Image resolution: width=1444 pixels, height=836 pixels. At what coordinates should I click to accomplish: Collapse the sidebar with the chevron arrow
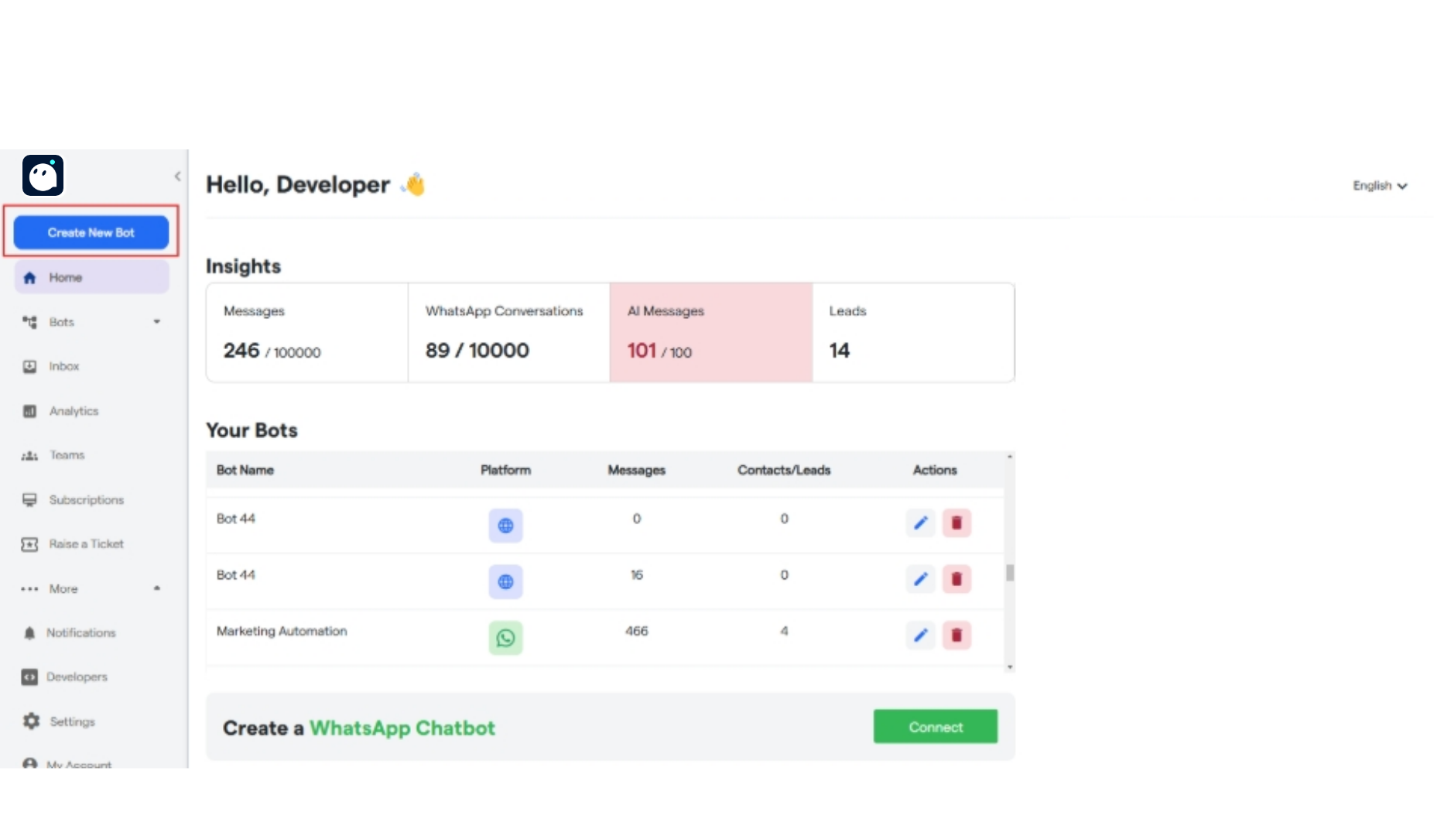[177, 176]
